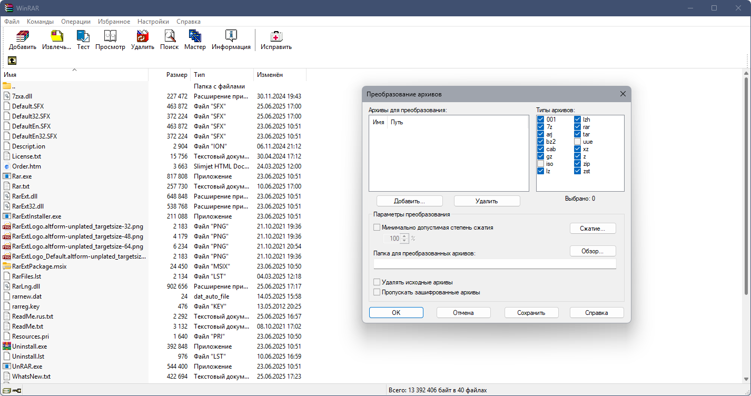Sort file list by Размер column
Screen dimensions: 751x396
(169, 75)
